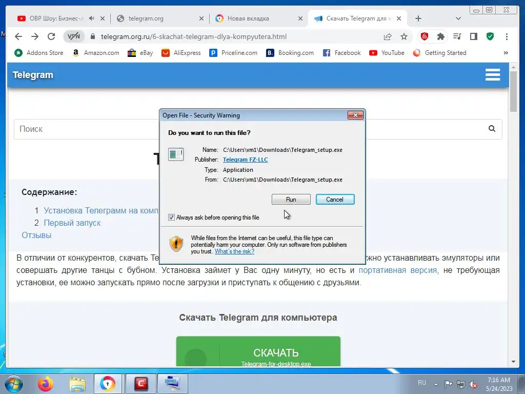The height and width of the screenshot is (394, 525).
Task: Open the media control playlist icon
Action: (x=457, y=36)
